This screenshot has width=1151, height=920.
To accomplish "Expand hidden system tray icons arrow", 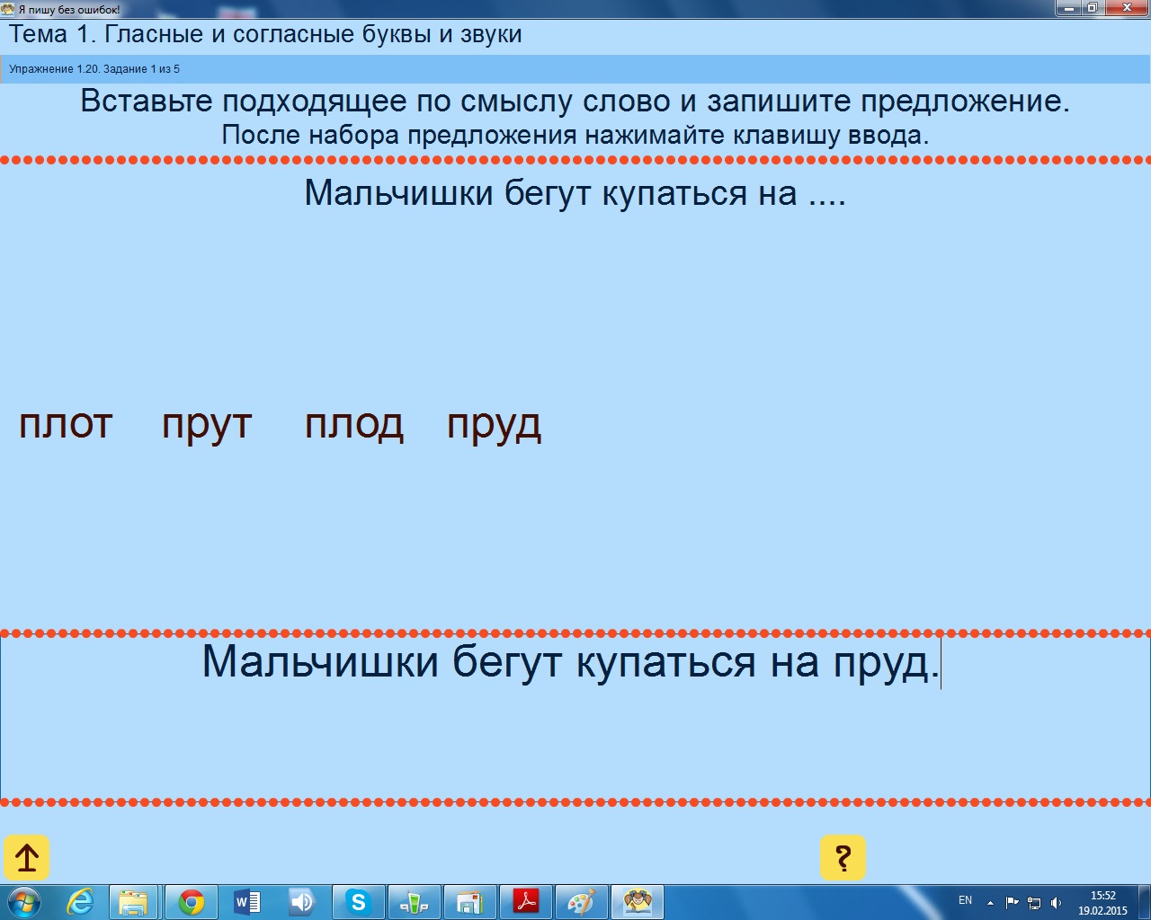I will [990, 903].
